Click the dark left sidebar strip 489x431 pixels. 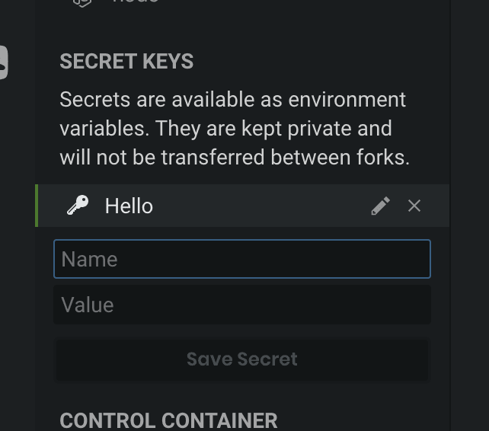[17, 228]
